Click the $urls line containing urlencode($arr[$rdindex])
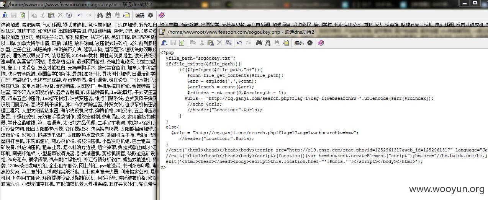 [309, 99]
